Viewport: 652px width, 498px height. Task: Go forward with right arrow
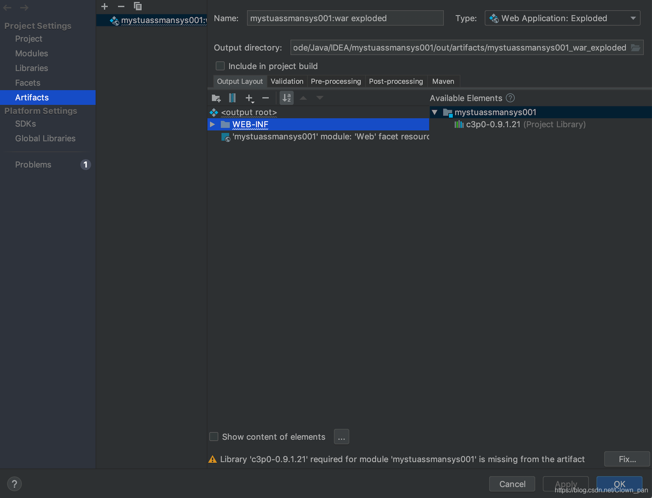(x=24, y=7)
